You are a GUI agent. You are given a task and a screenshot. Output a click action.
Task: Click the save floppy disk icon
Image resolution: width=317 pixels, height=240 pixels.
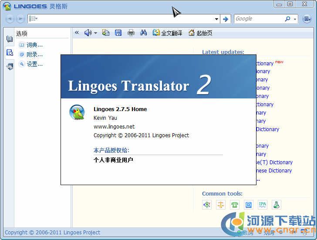[x=118, y=33]
